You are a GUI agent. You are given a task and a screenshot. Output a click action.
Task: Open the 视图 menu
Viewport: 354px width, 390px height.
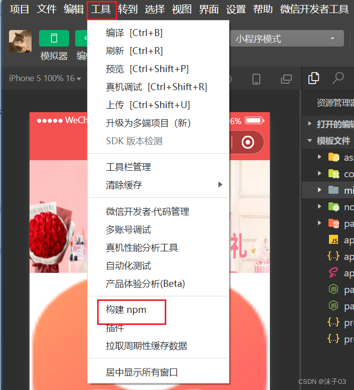click(x=182, y=10)
